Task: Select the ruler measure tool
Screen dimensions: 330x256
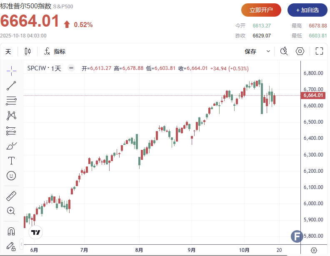Action: tap(11, 196)
